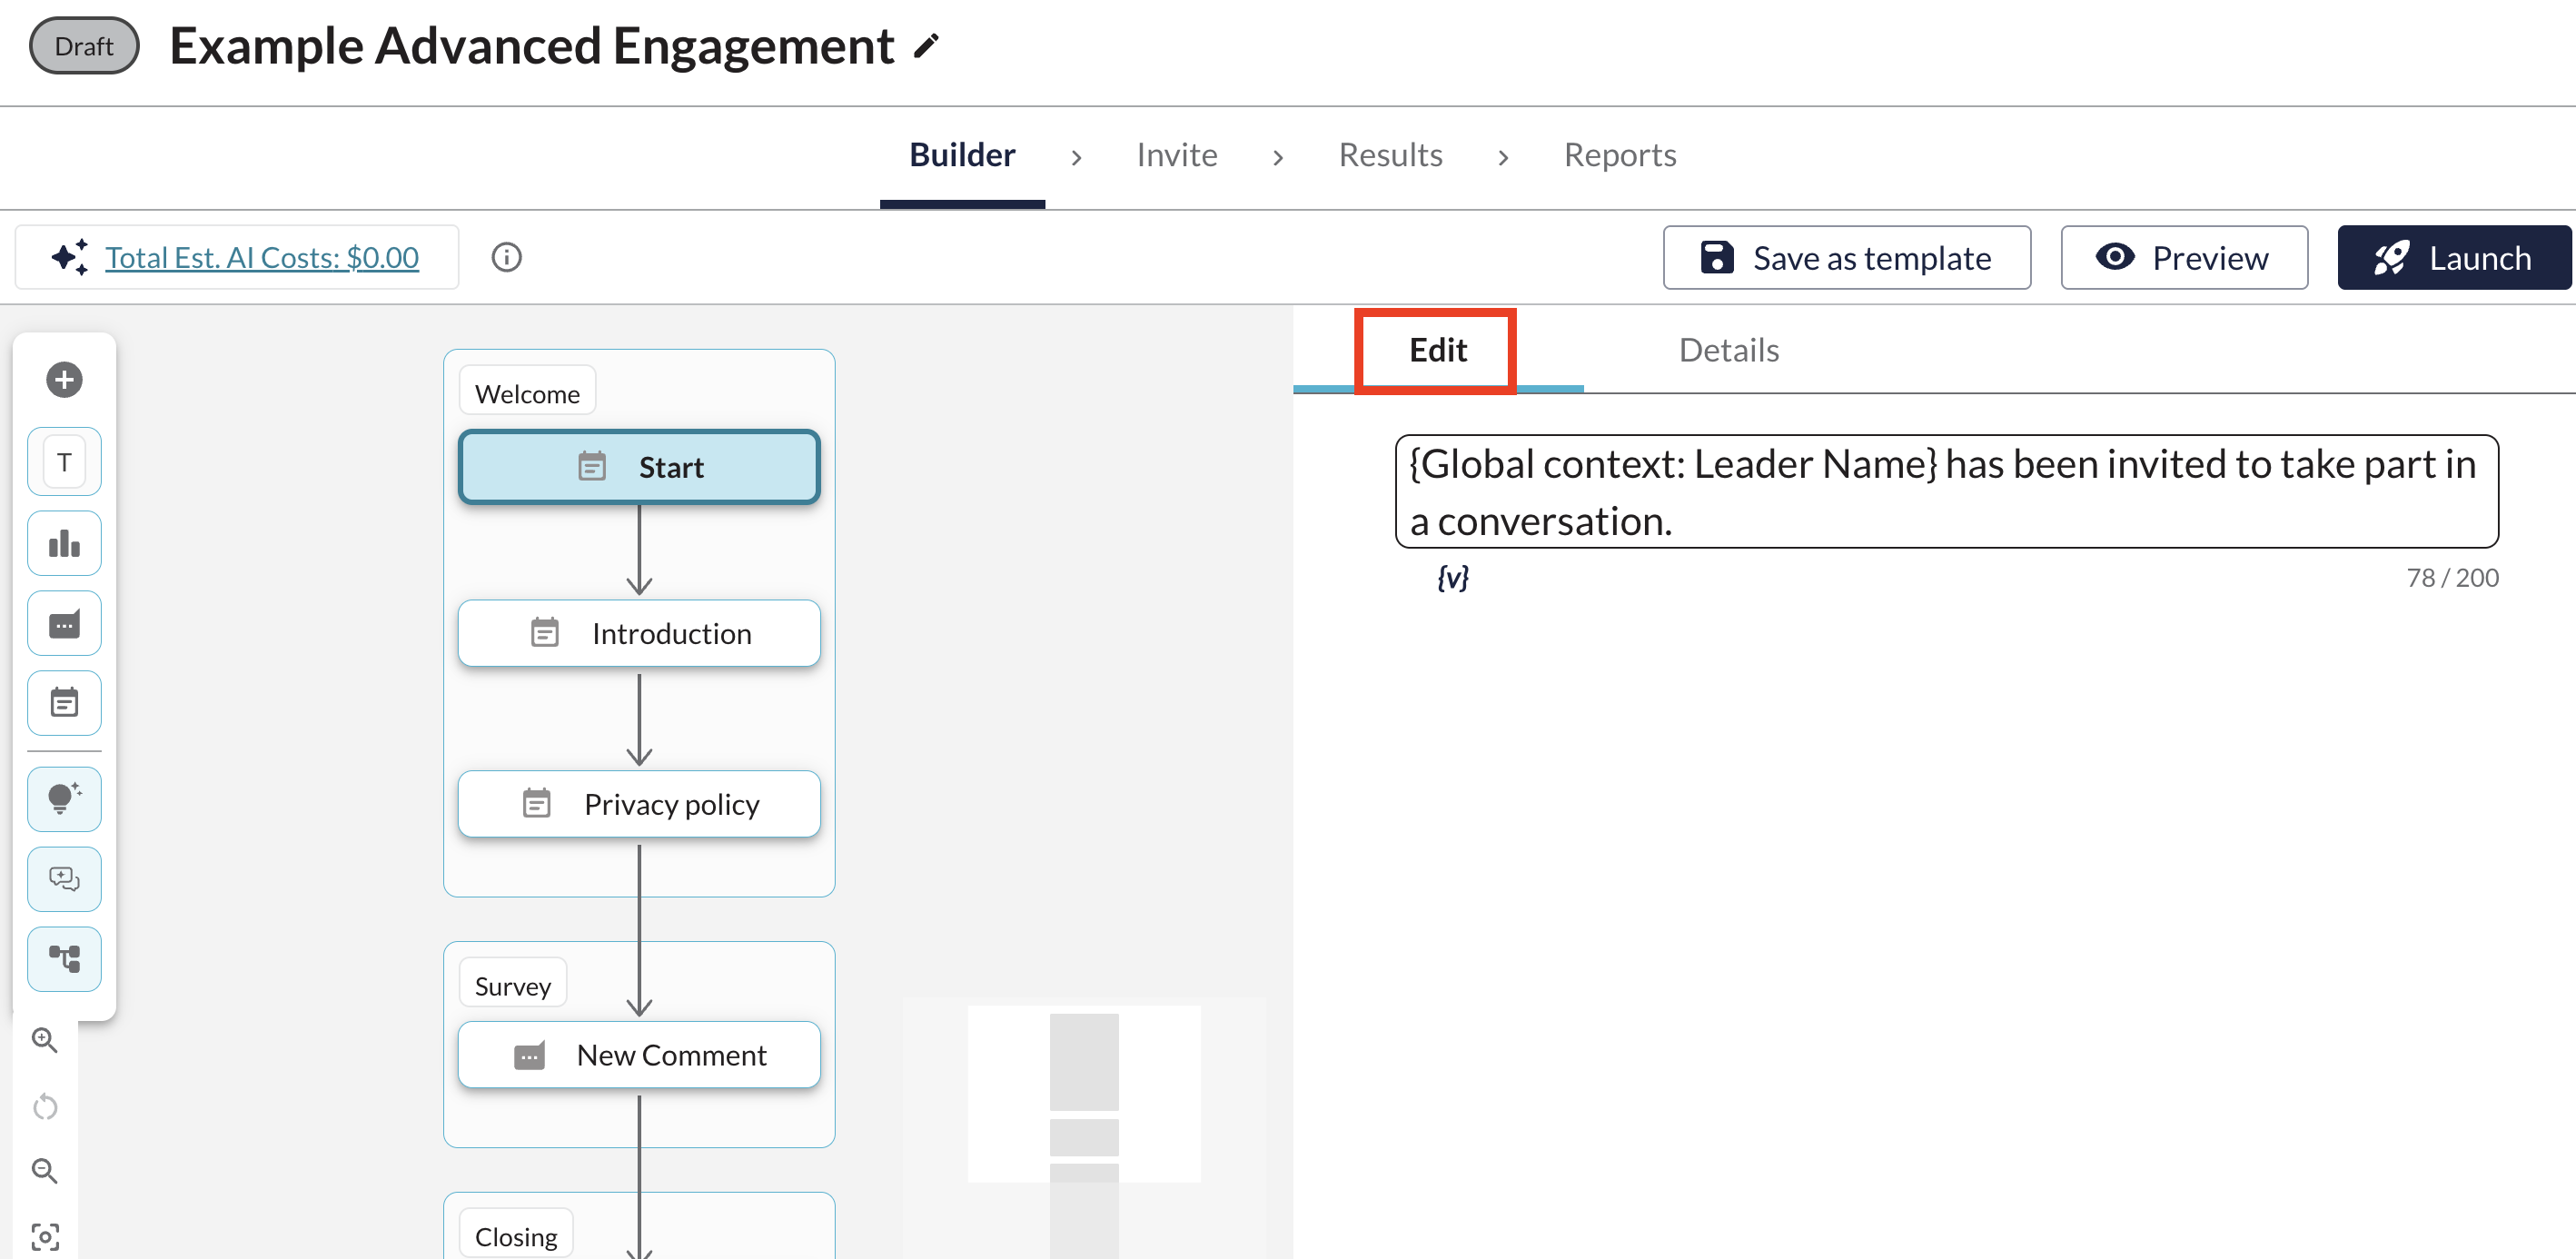Image resolution: width=2576 pixels, height=1259 pixels.
Task: Go to the Results step
Action: coord(1390,156)
